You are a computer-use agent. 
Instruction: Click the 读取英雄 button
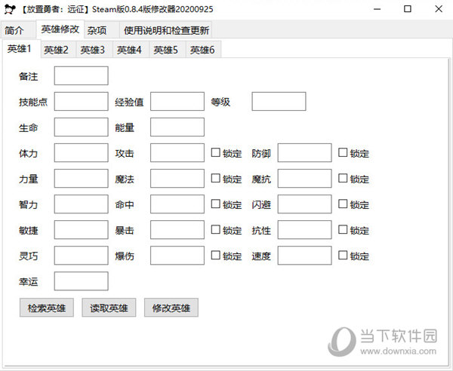[109, 308]
